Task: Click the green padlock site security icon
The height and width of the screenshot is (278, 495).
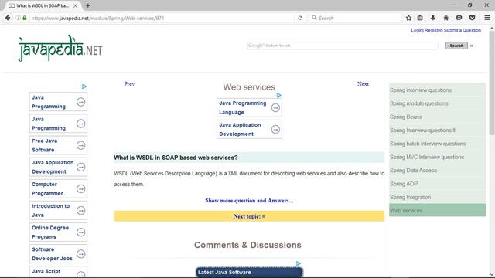Action: click(x=25, y=18)
